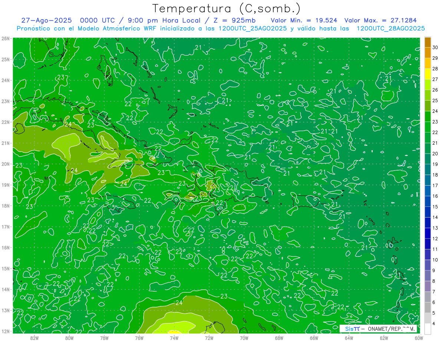Click the "23N" latitude axis label

(x=6, y=101)
